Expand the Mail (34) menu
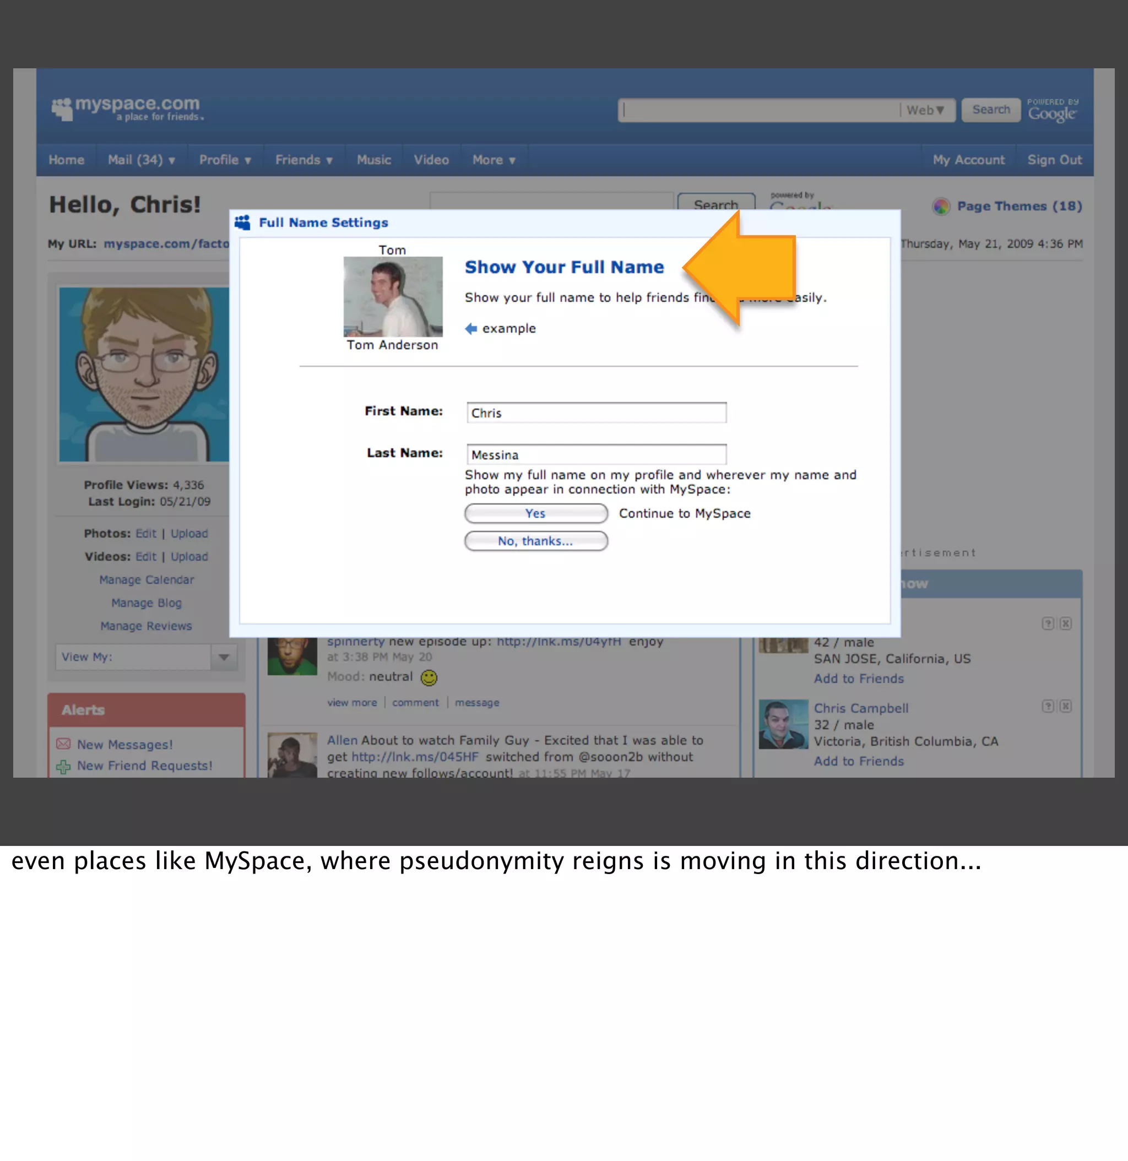The height and width of the screenshot is (1161, 1128). tap(142, 160)
